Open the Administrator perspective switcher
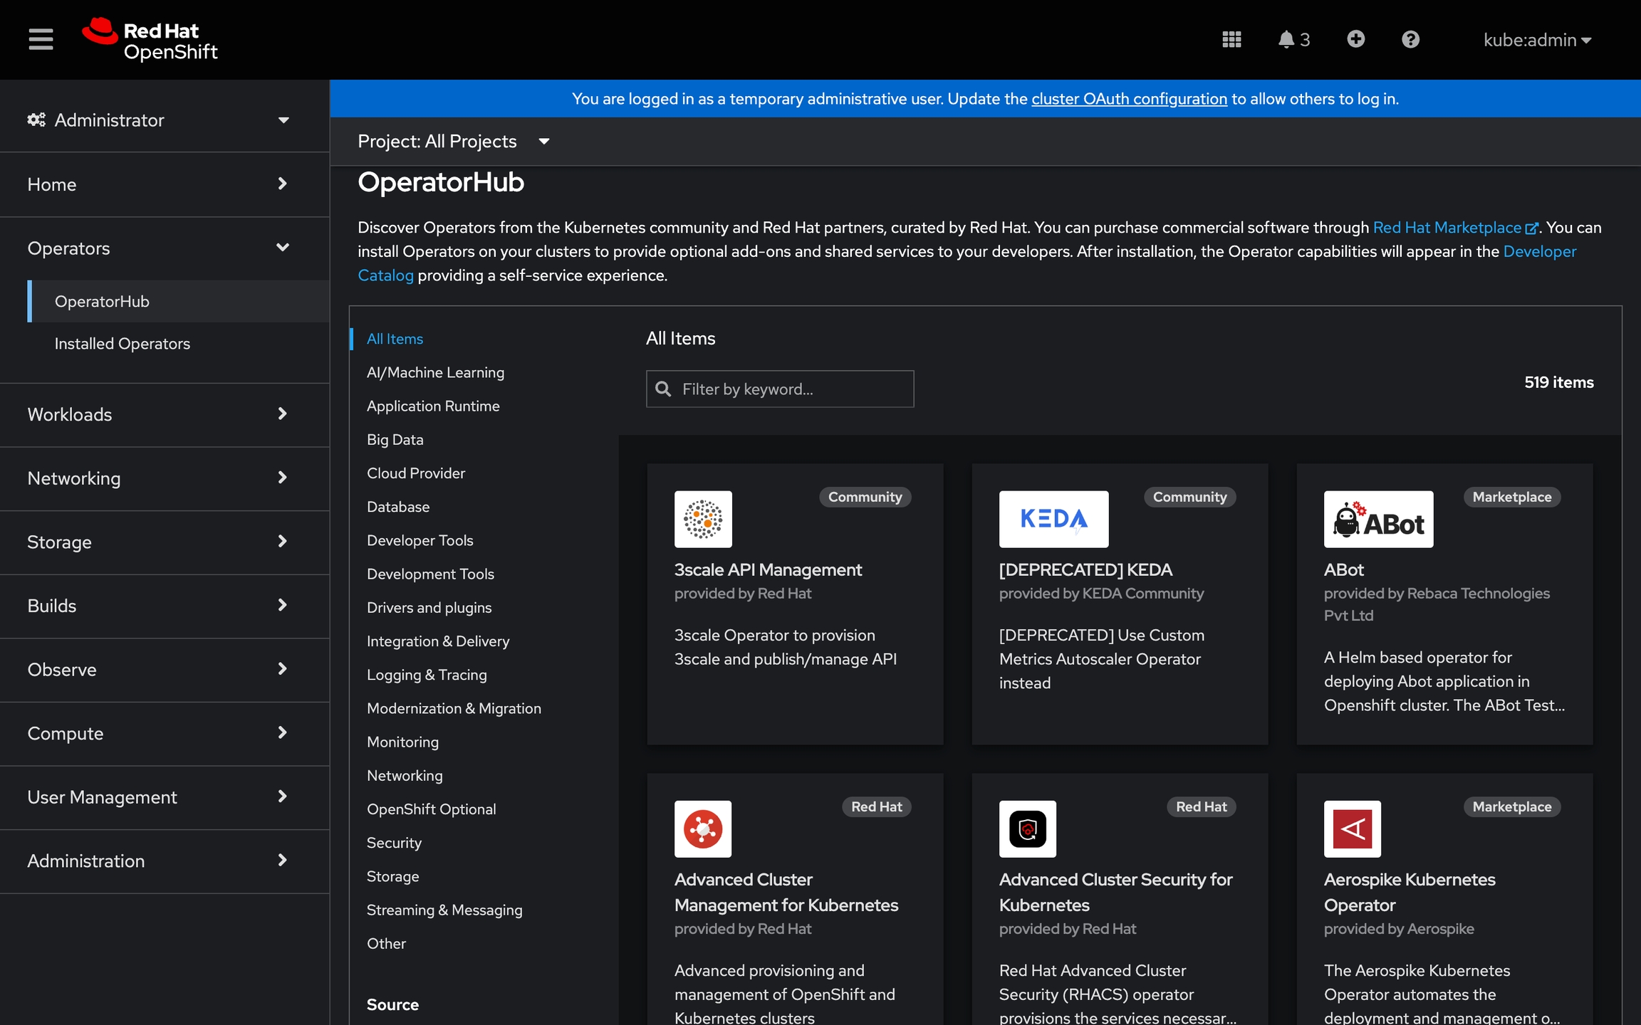Viewport: 1641px width, 1025px height. tap(158, 120)
